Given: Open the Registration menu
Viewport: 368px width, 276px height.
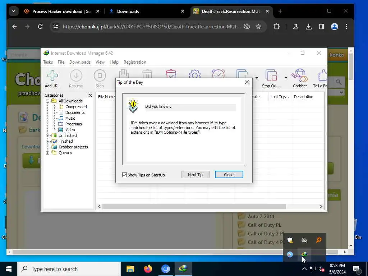Looking at the screenshot, I should pyautogui.click(x=135, y=62).
